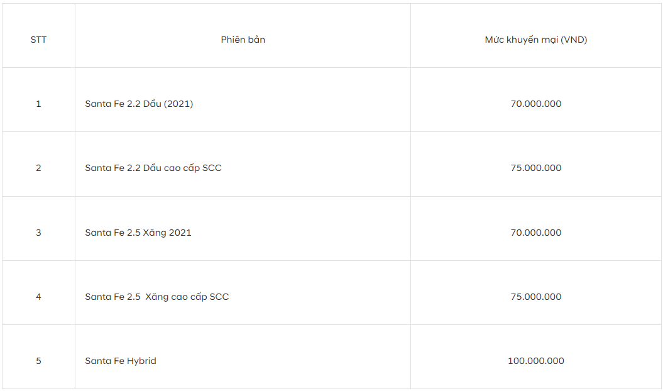Screen dimensions: 663x391
Task: Select row number 4 cell
Action: [x=38, y=297]
